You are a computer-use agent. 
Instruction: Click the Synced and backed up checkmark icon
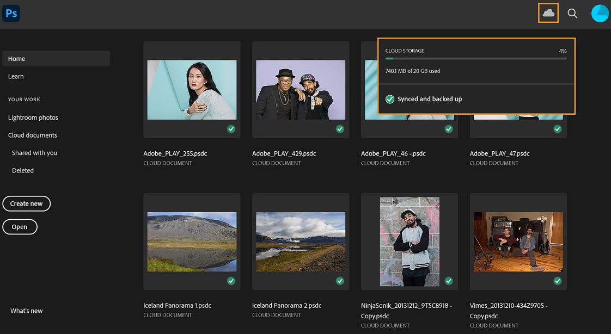390,99
